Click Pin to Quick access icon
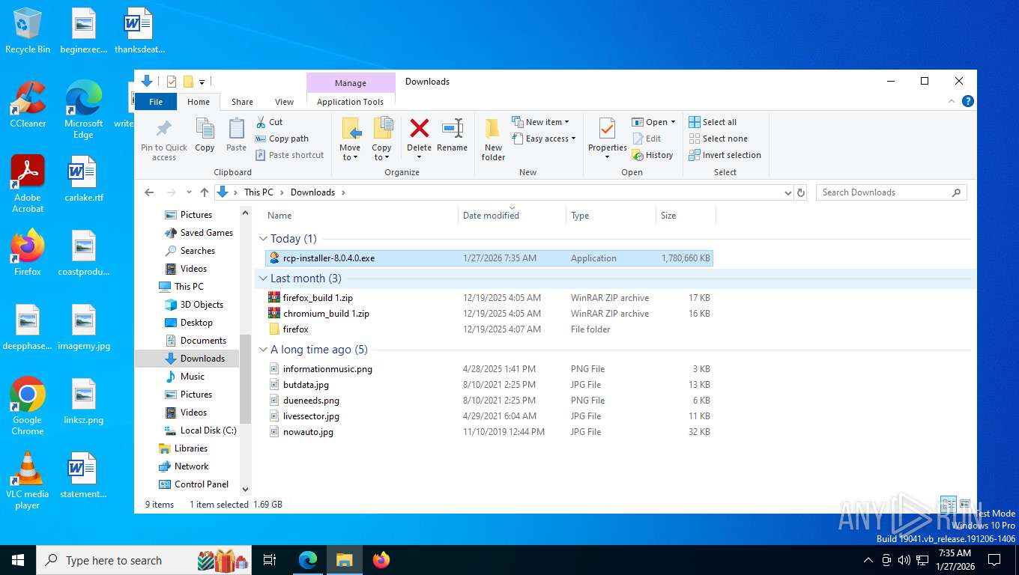 (163, 129)
